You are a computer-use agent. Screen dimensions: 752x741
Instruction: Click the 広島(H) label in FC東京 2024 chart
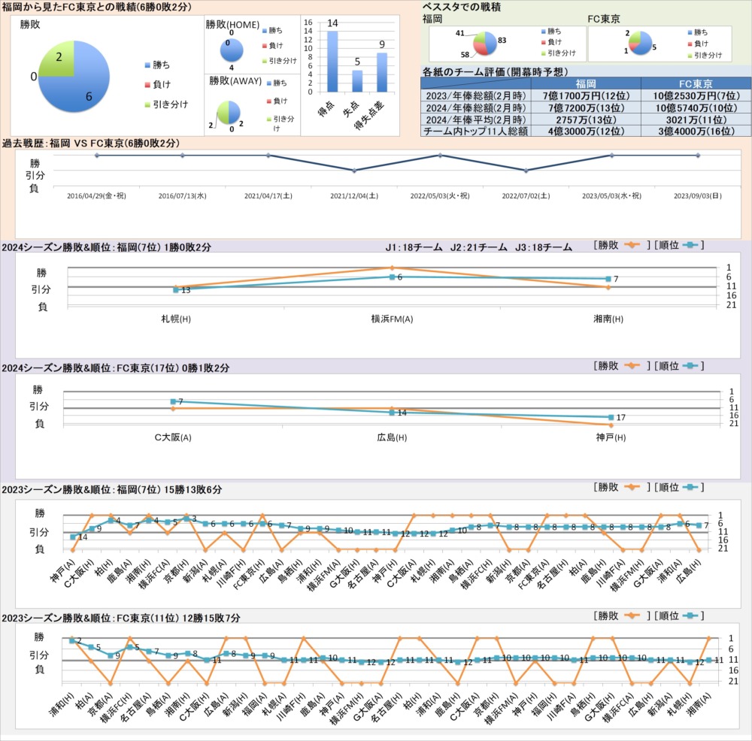[392, 437]
